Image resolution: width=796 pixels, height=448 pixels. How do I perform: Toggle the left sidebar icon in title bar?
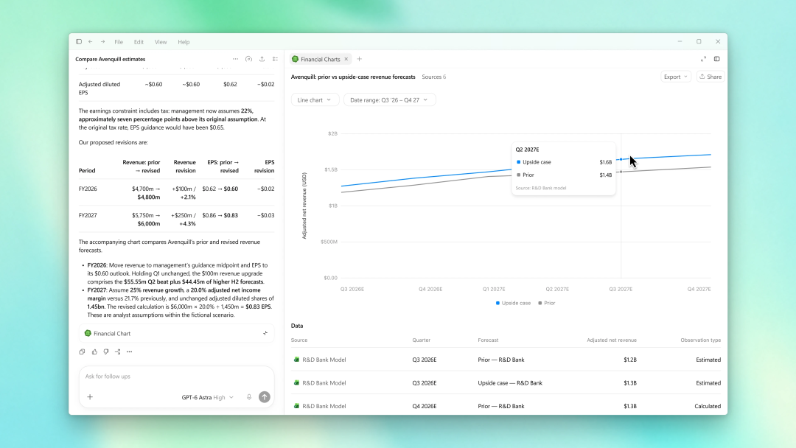click(79, 41)
